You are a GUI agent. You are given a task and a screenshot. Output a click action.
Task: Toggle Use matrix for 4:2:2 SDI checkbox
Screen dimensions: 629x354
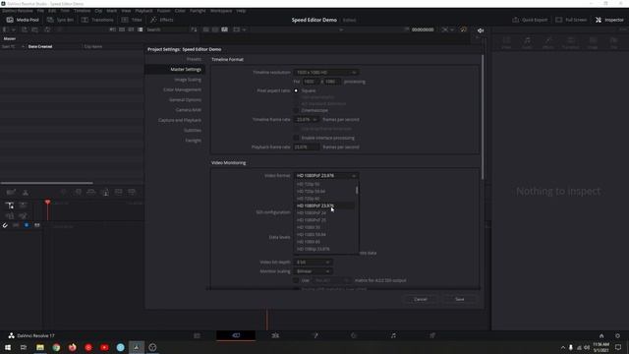(296, 280)
